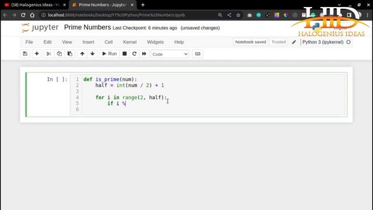This screenshot has height=210, width=373.
Task: Rename the notebook title Prime Numbers
Action: [x=87, y=27]
